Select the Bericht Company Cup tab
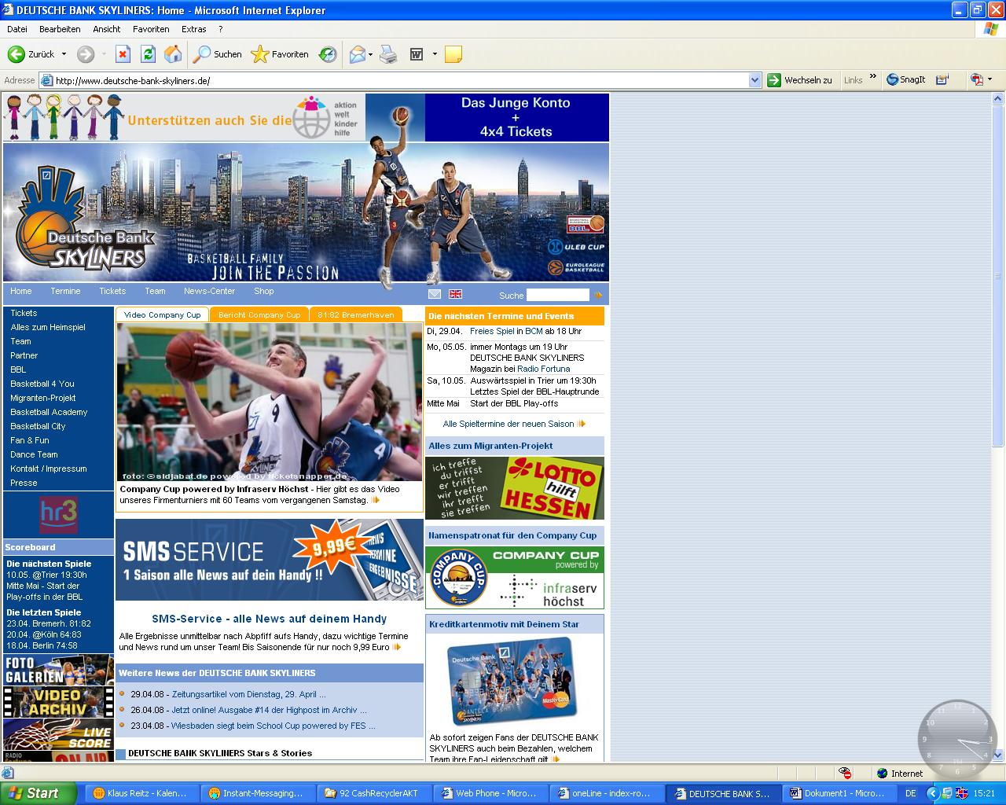This screenshot has width=1006, height=805. point(259,314)
